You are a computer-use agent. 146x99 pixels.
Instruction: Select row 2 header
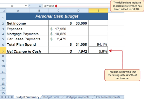tap(3, 23)
